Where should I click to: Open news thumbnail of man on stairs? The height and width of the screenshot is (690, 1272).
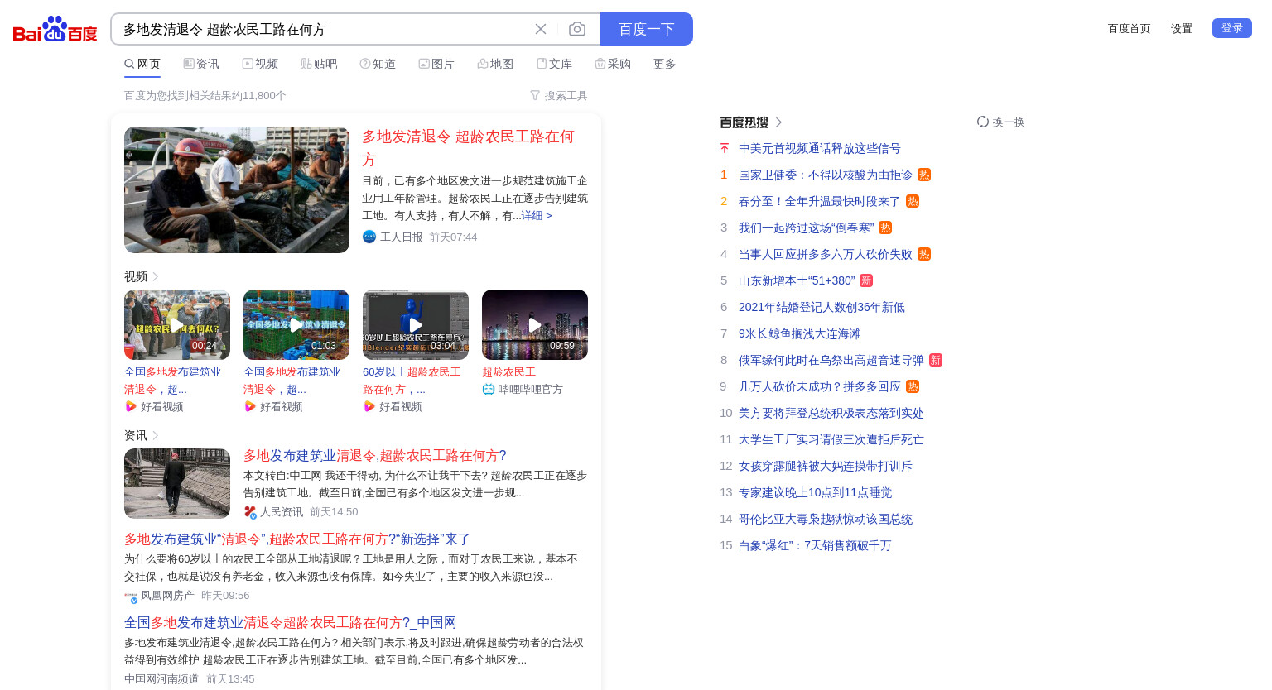point(177,483)
